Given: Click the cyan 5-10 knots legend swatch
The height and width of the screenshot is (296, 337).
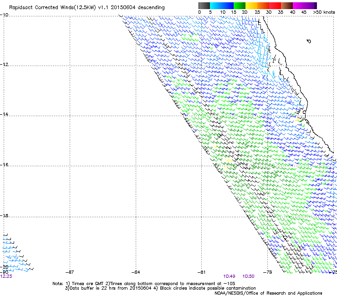Looking at the screenshot, I should pyautogui.click(x=215, y=5).
